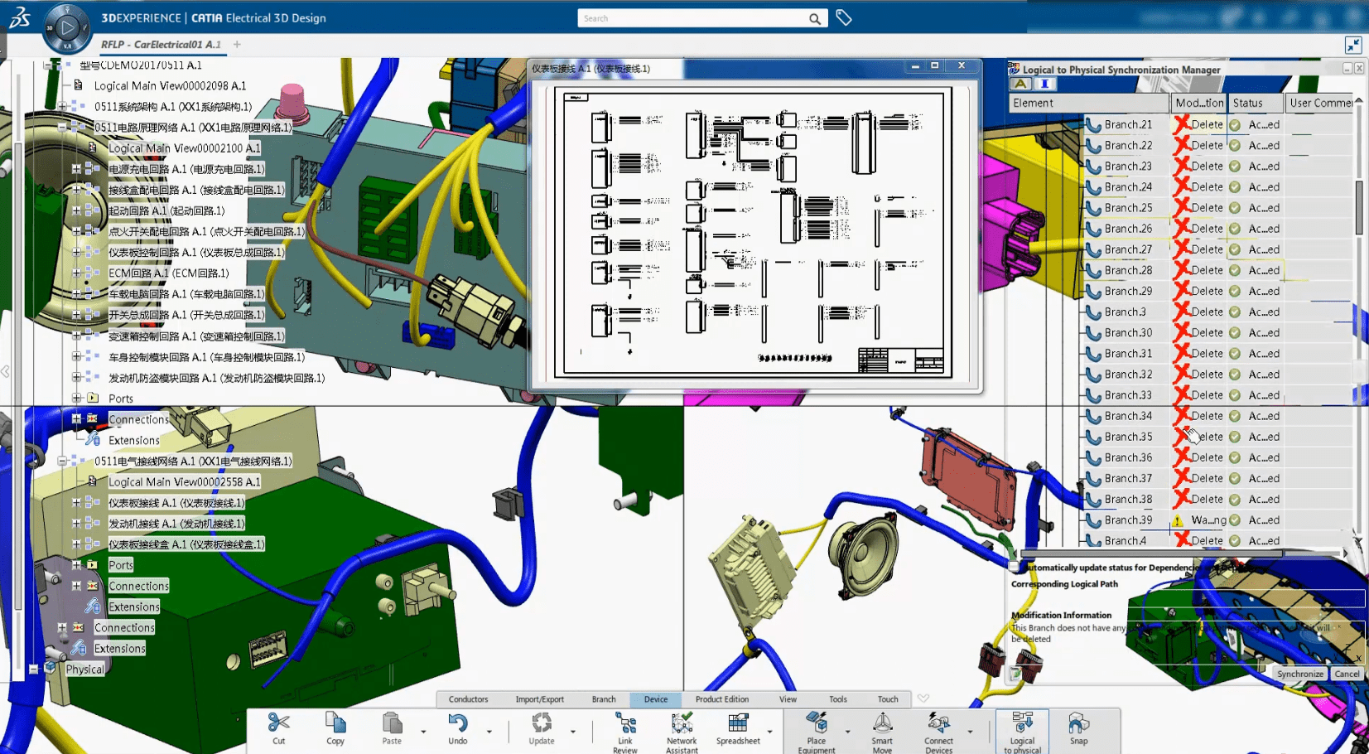Screen dimensions: 1369x754
Task: Expand the Ports node under 仪表板接线盒
Action: (76, 565)
